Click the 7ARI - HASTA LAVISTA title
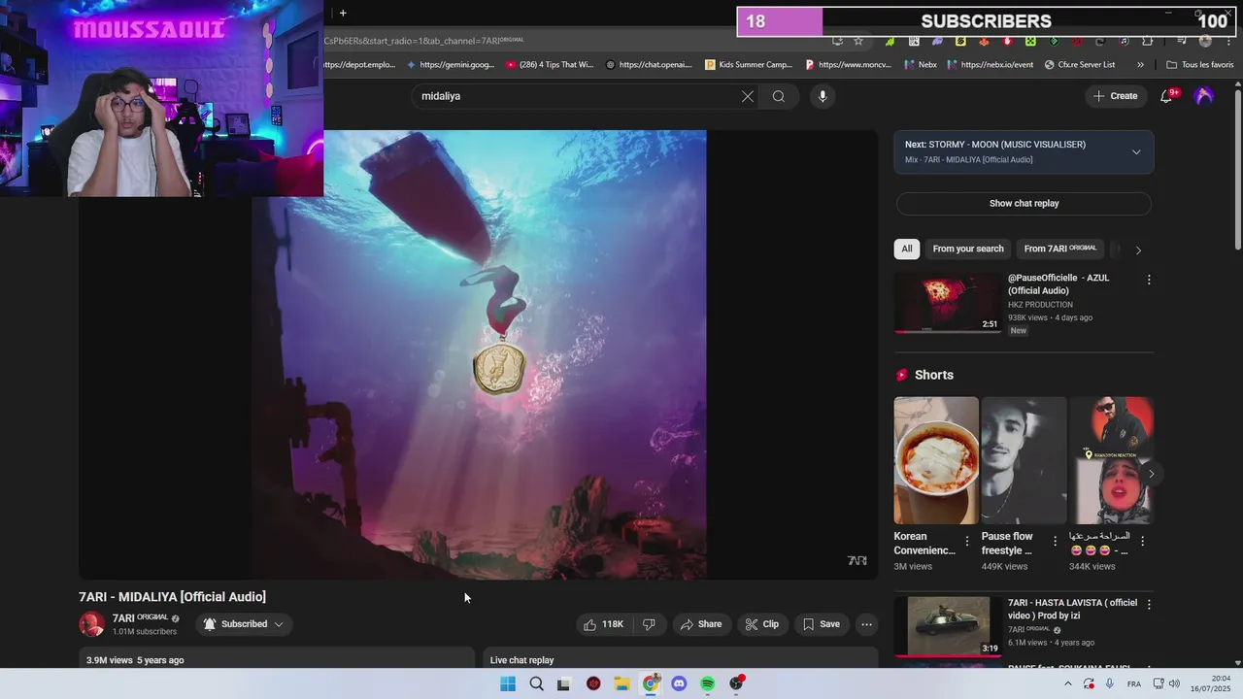This screenshot has width=1243, height=699. coord(1072,609)
